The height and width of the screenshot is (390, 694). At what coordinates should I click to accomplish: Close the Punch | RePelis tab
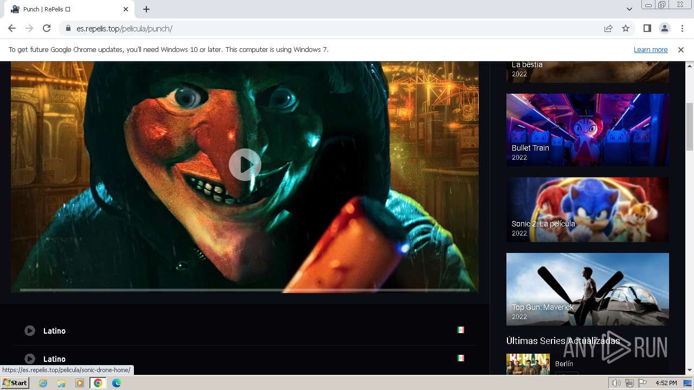tap(126, 9)
